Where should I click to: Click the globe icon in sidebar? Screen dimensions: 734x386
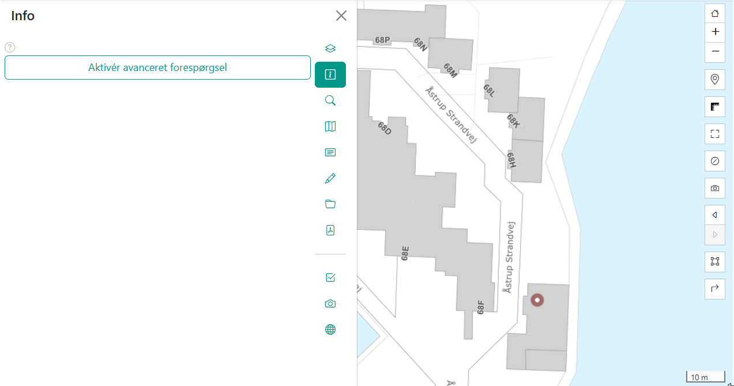tap(330, 329)
